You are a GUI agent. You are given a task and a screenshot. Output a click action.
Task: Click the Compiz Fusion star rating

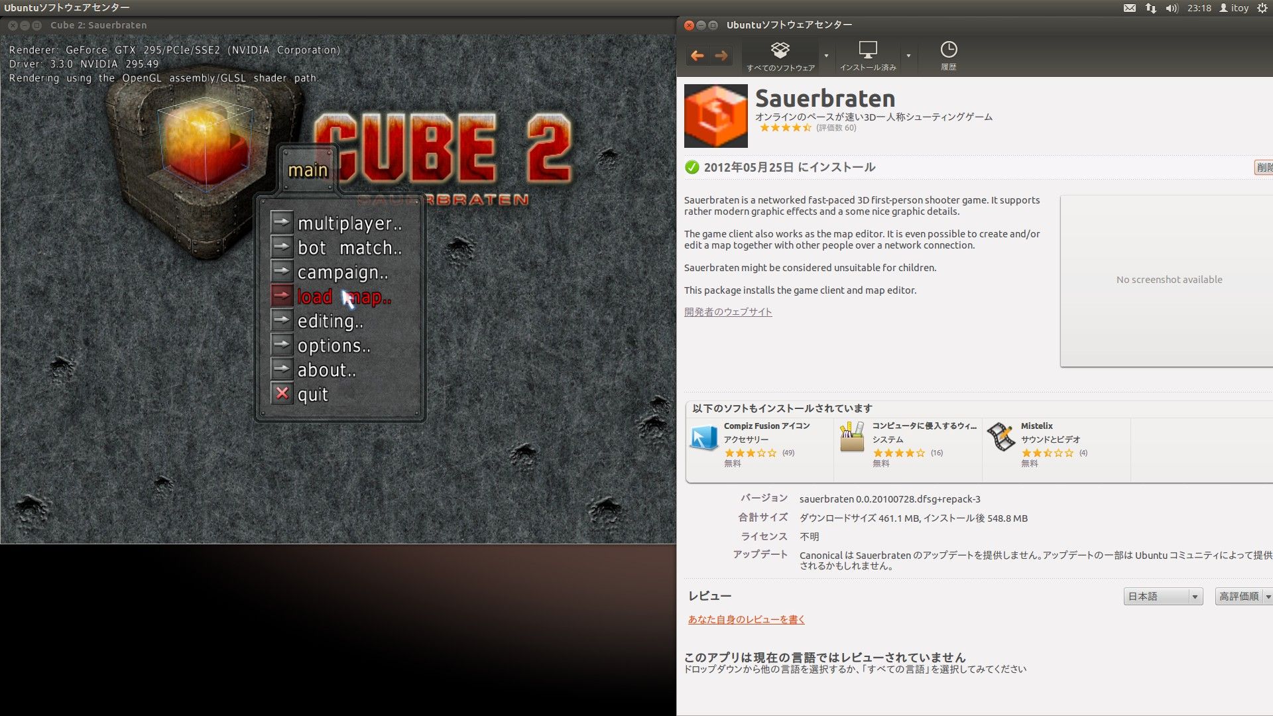751,453
